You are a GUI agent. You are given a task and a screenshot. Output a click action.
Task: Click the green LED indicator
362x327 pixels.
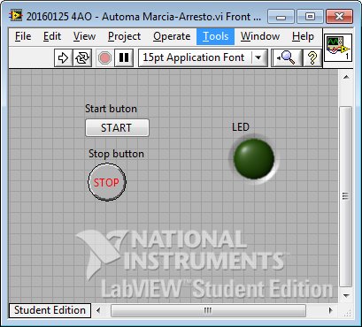coord(254,159)
